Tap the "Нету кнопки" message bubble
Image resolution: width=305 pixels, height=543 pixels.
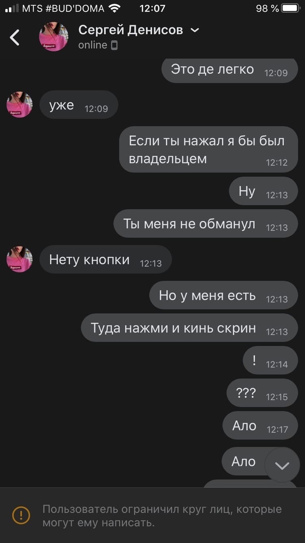coord(106,259)
